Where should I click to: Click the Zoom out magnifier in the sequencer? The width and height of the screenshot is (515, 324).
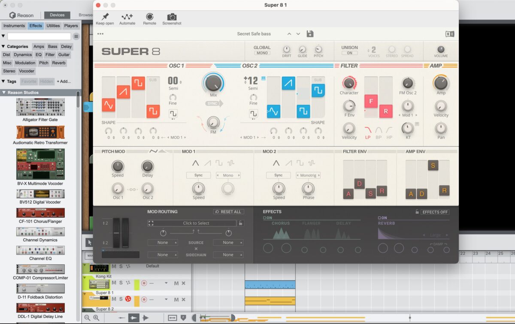pos(87,318)
